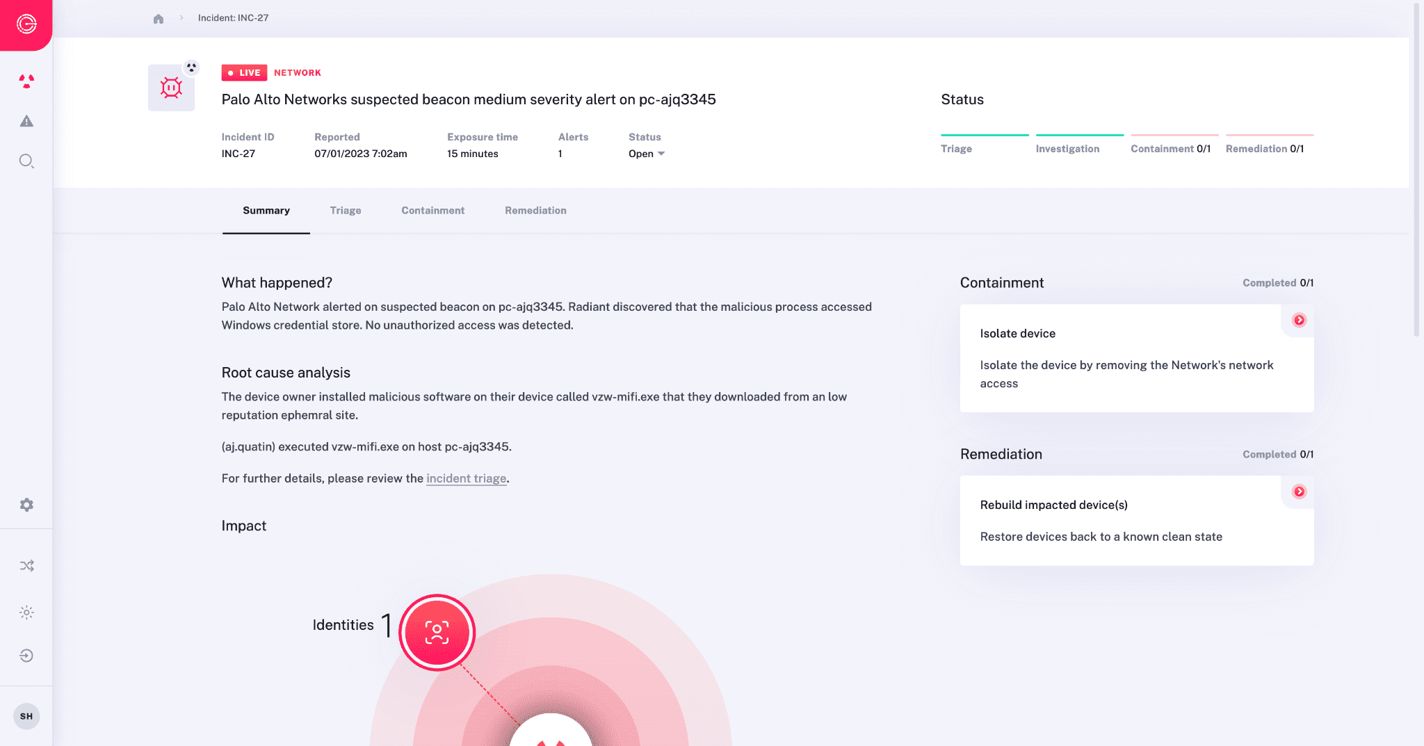Click the LIVE badge
The image size is (1424, 746).
click(244, 73)
